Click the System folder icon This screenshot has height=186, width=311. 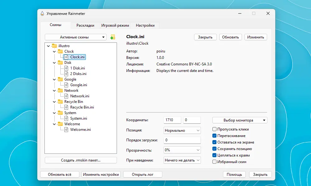click(60, 113)
